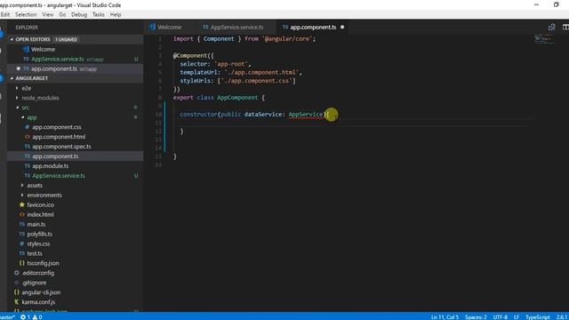Screen dimensions: 569x320
Task: Click the HTML icon for app.component.html
Action: pyautogui.click(x=28, y=137)
